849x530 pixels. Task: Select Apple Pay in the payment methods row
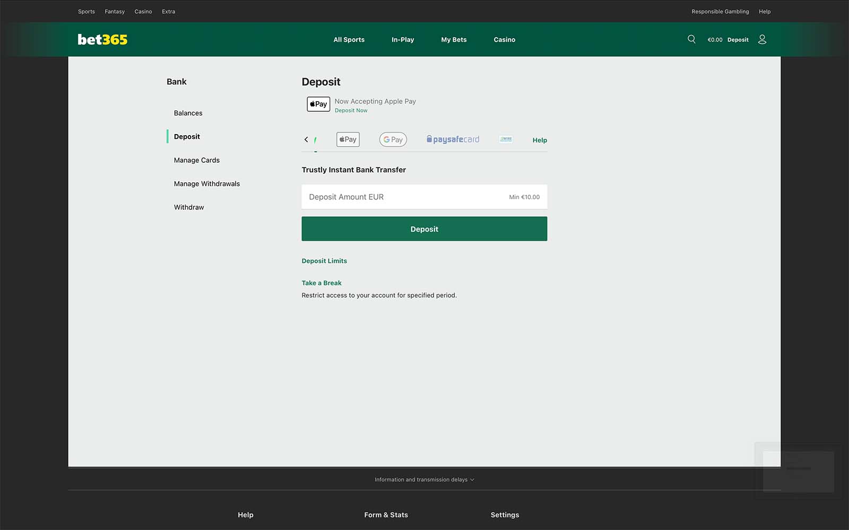348,139
